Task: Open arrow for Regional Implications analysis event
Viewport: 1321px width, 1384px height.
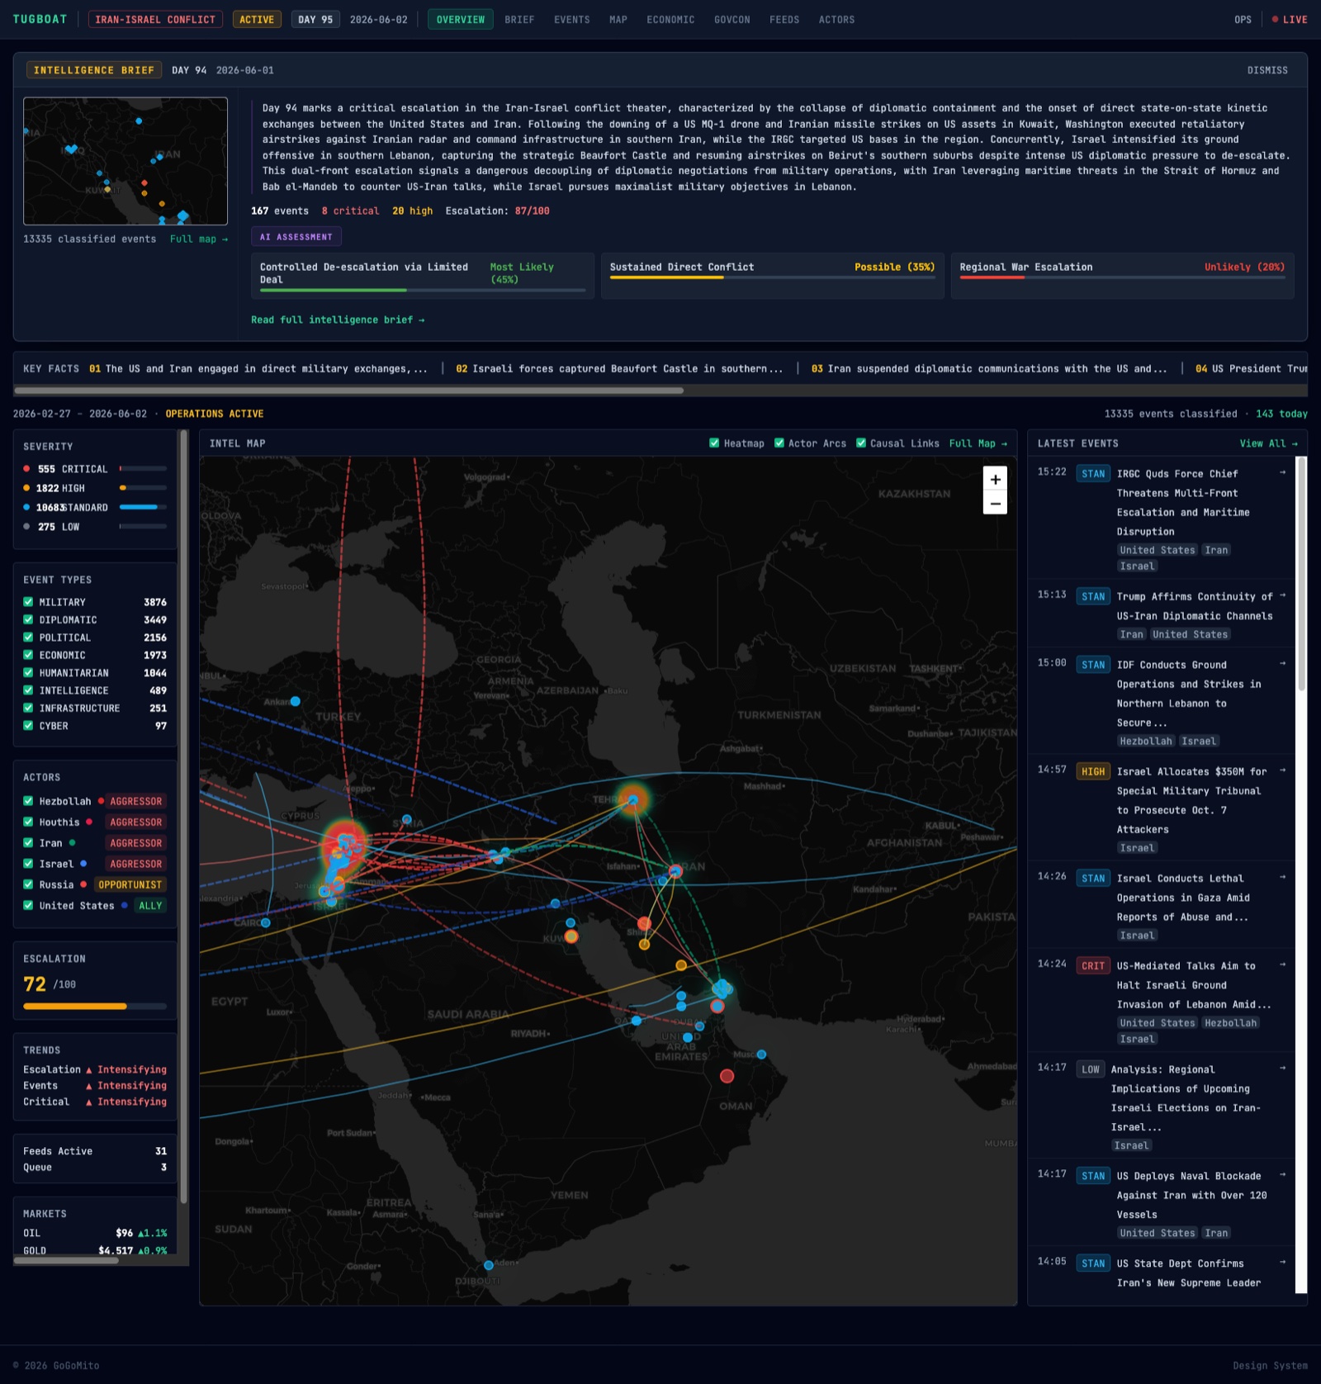Action: (x=1283, y=1069)
